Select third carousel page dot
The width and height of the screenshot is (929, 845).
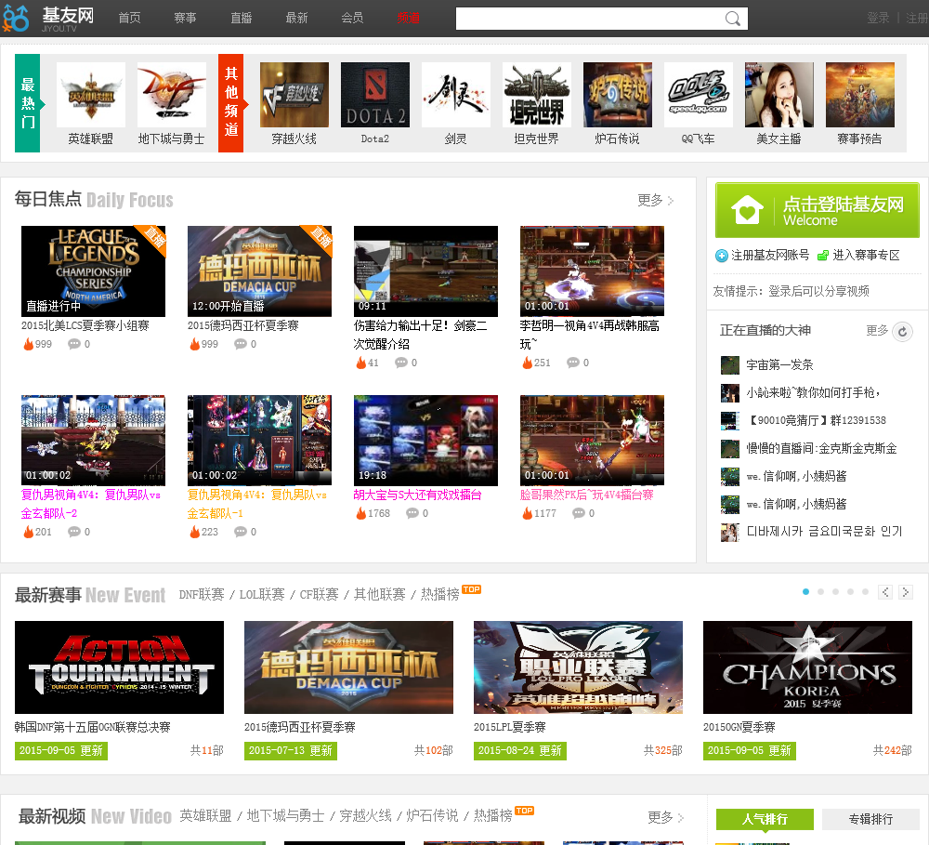click(835, 592)
